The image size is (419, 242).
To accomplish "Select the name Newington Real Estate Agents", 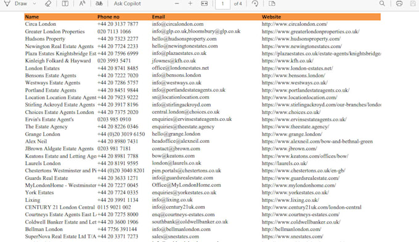I will tap(59, 46).
